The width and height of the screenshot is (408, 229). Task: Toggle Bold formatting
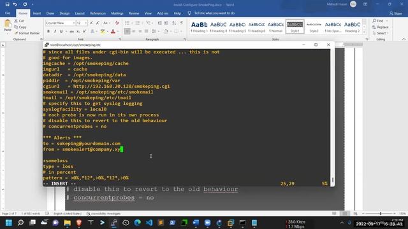48,31
